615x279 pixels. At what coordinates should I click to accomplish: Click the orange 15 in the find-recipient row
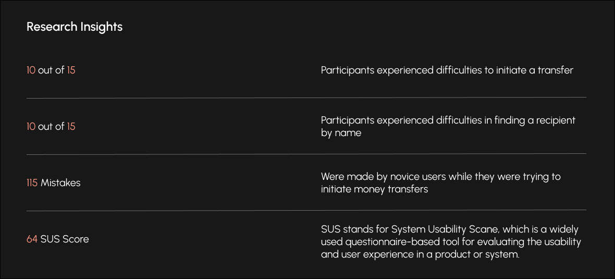pyautogui.click(x=71, y=126)
